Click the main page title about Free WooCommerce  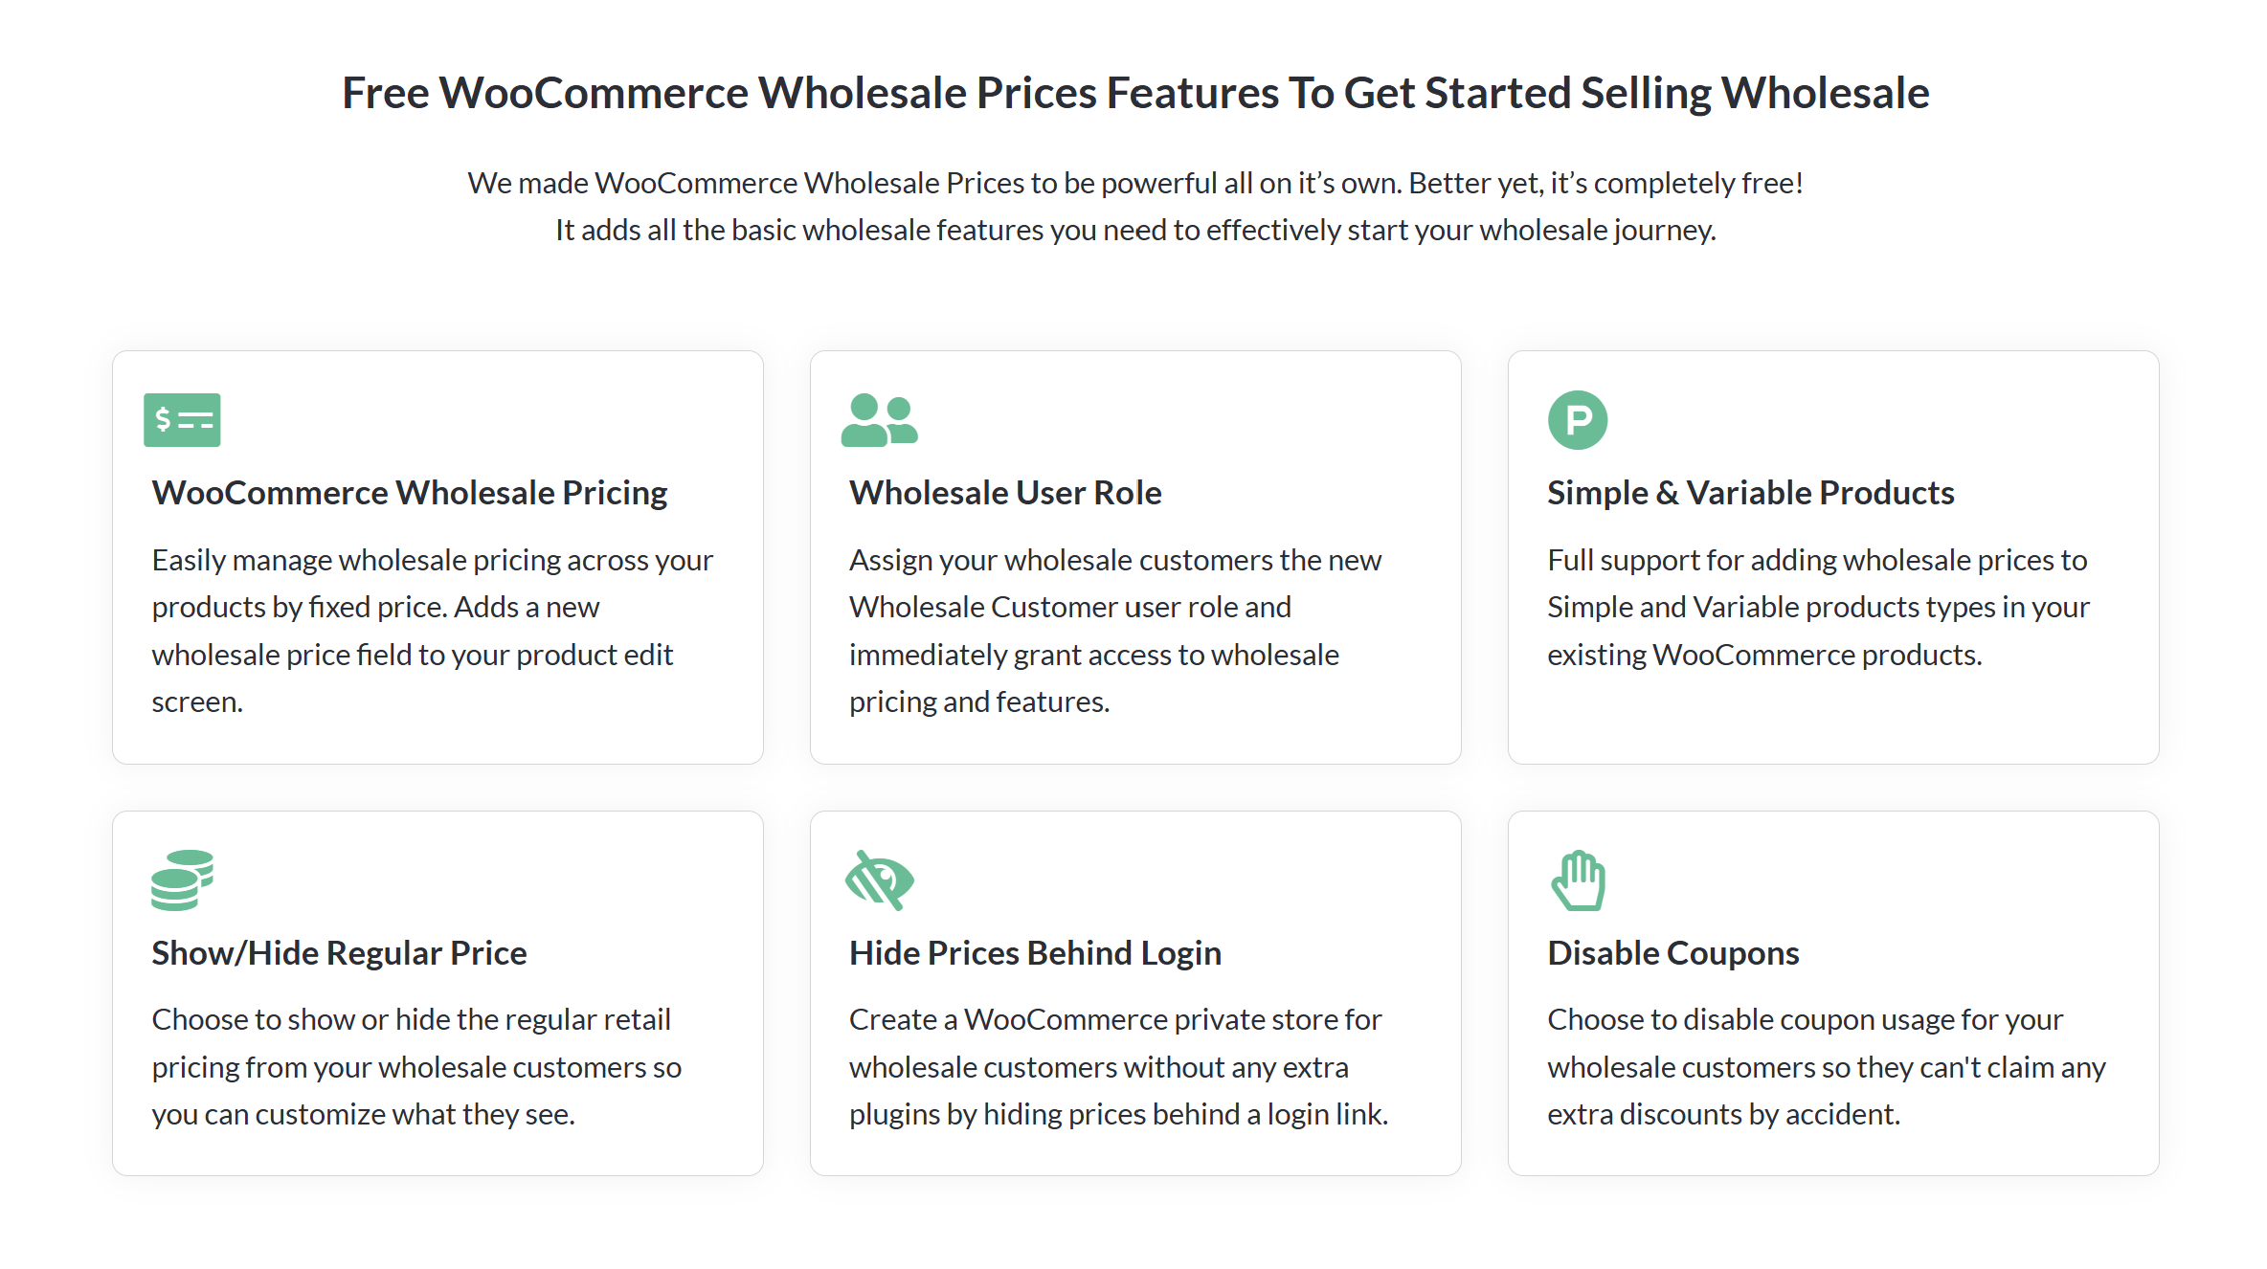pos(1135,93)
